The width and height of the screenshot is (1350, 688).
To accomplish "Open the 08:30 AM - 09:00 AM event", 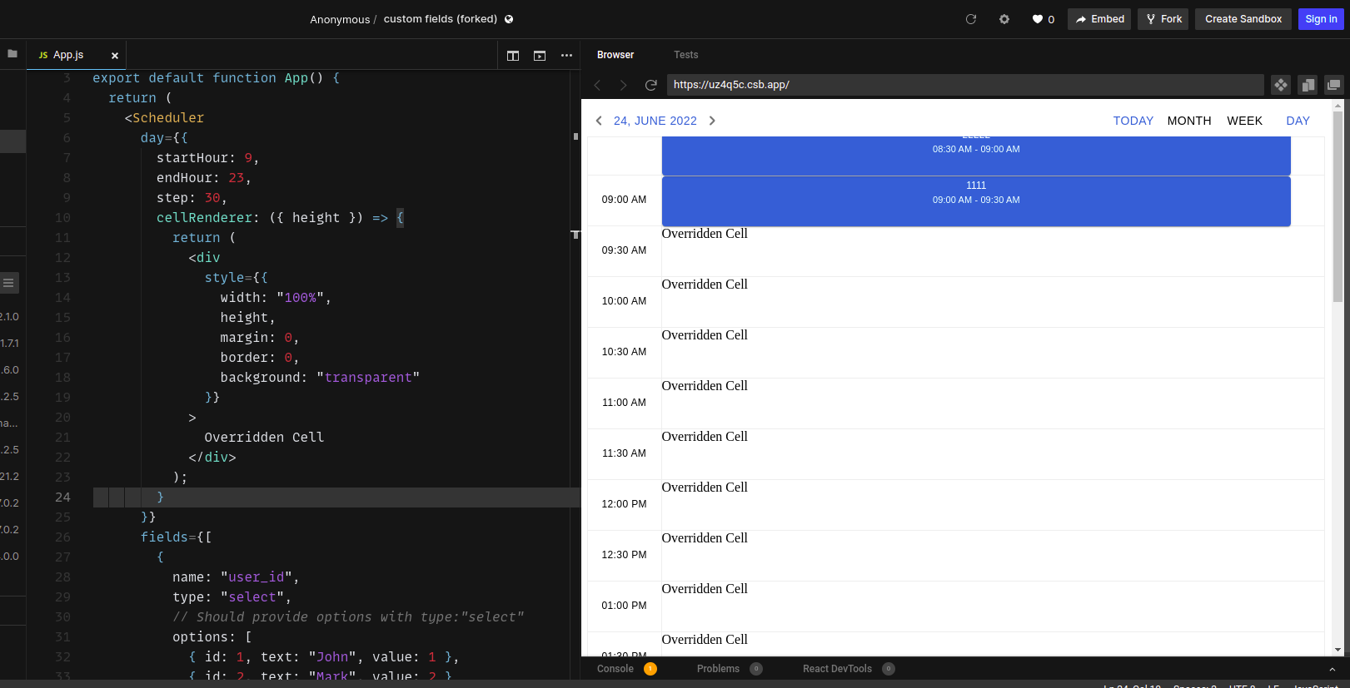I will tap(976, 155).
